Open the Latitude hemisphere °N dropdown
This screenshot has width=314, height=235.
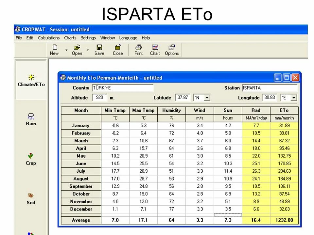click(207, 98)
